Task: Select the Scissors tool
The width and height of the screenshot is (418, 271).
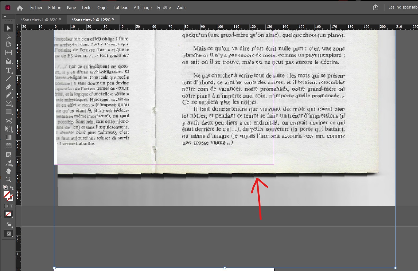Action: click(x=9, y=121)
